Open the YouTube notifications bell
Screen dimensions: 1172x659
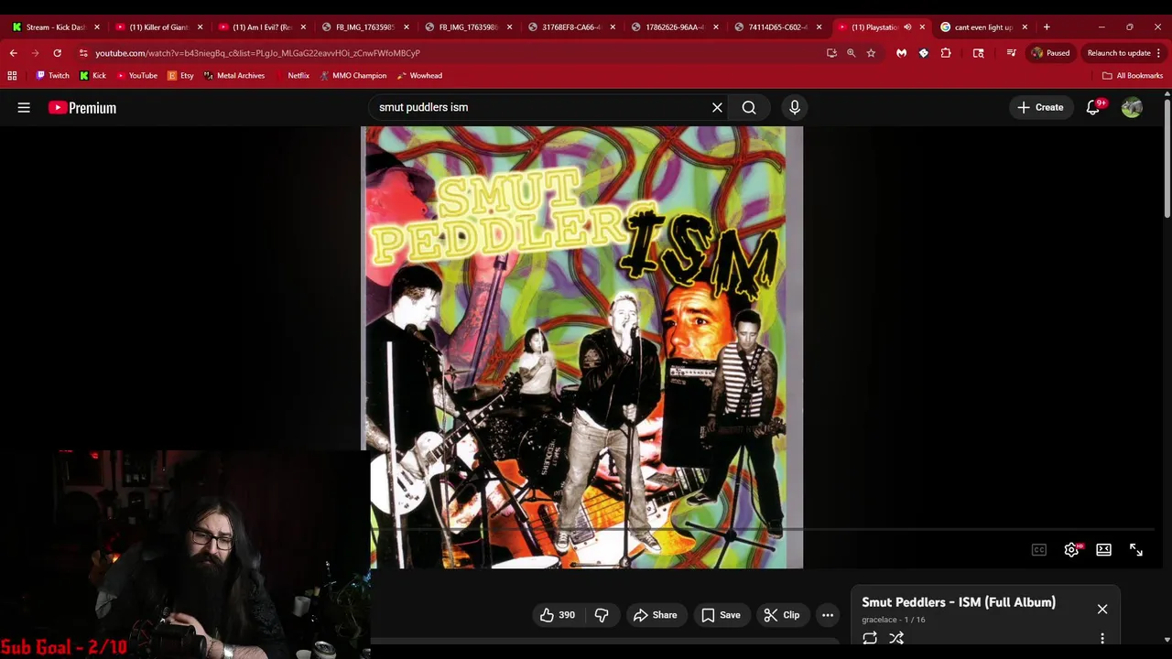[x=1093, y=107]
